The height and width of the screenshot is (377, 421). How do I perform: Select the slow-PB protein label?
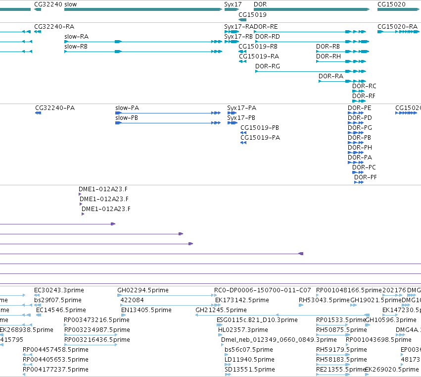click(127, 118)
